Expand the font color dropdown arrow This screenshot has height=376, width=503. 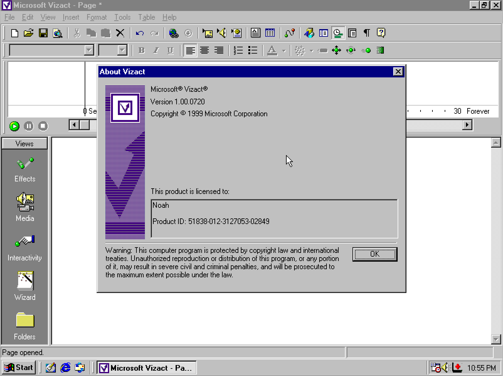tap(284, 51)
